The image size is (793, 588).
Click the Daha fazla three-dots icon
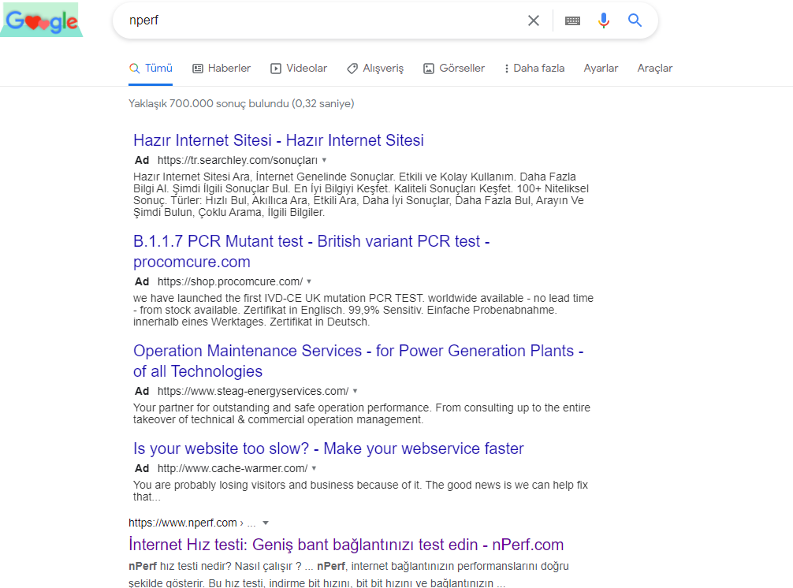[506, 69]
